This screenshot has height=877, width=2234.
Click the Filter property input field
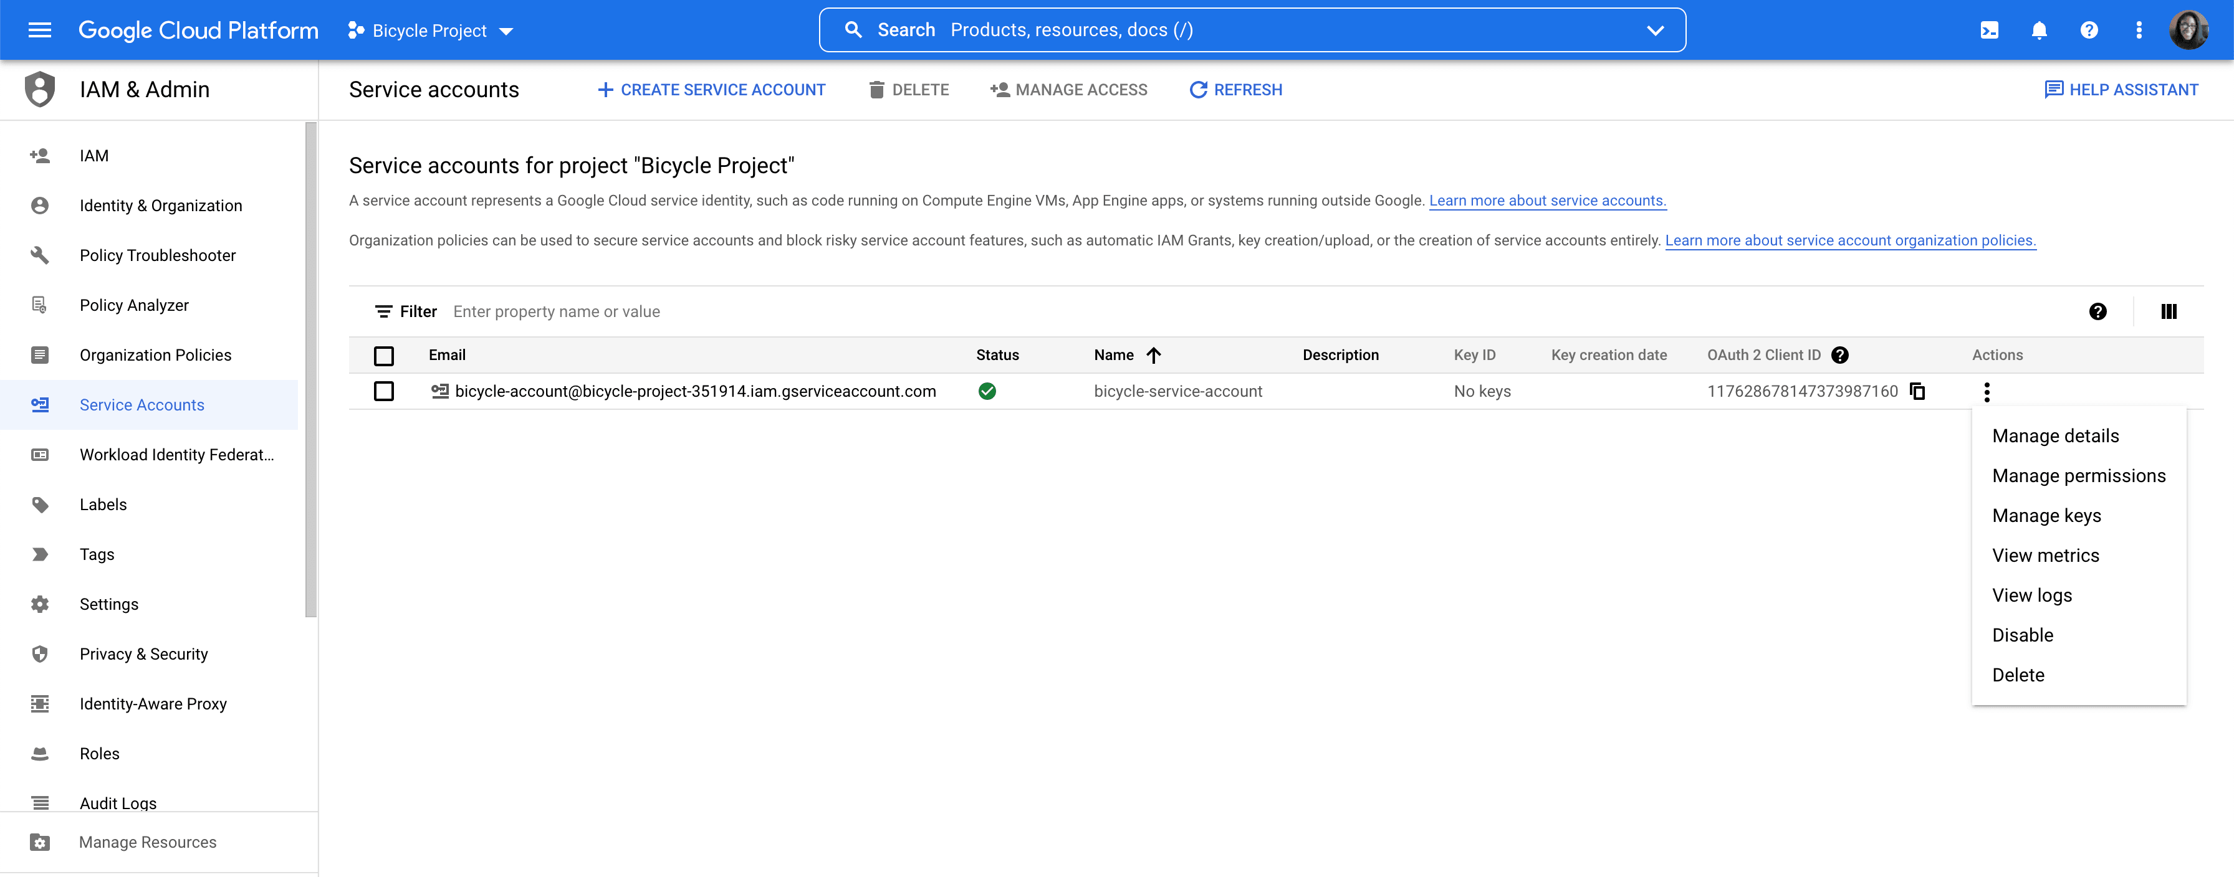point(780,311)
